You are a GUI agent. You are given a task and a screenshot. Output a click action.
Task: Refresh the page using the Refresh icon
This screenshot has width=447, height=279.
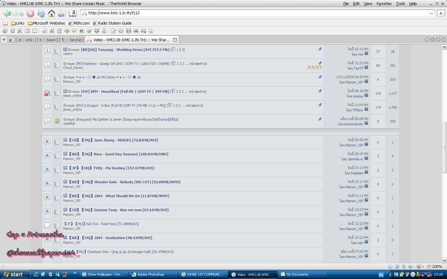[41, 14]
